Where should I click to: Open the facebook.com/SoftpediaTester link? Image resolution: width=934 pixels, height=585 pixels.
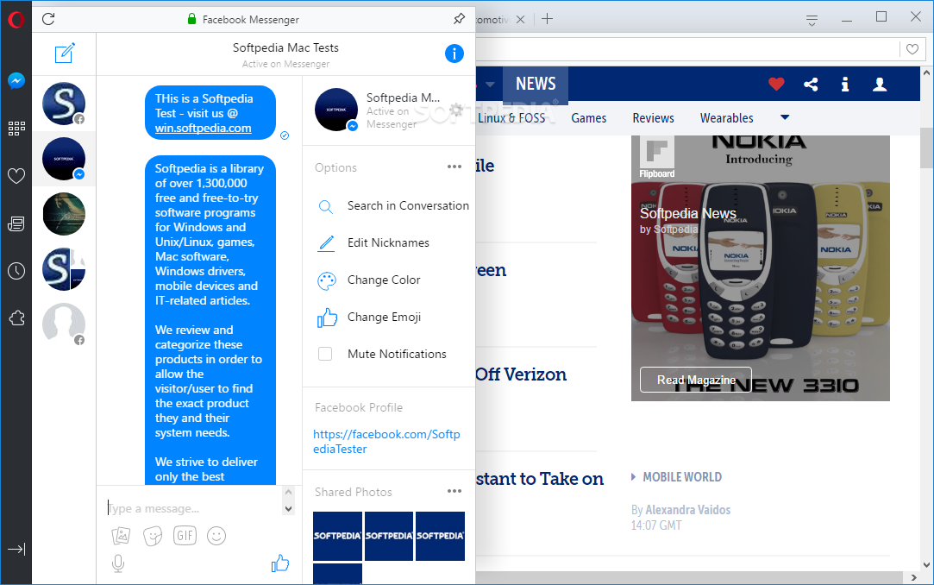pyautogui.click(x=386, y=442)
